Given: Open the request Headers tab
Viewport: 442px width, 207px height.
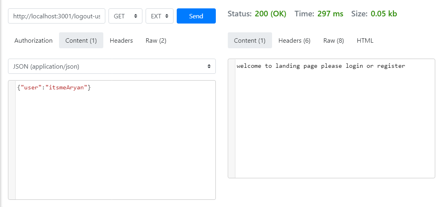Looking at the screenshot, I should click(121, 40).
